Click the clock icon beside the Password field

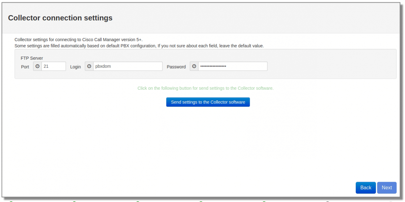(x=194, y=66)
